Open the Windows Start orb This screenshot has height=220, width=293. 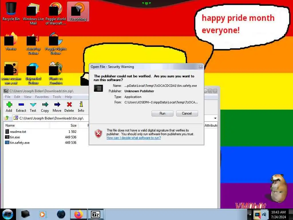click(8, 214)
